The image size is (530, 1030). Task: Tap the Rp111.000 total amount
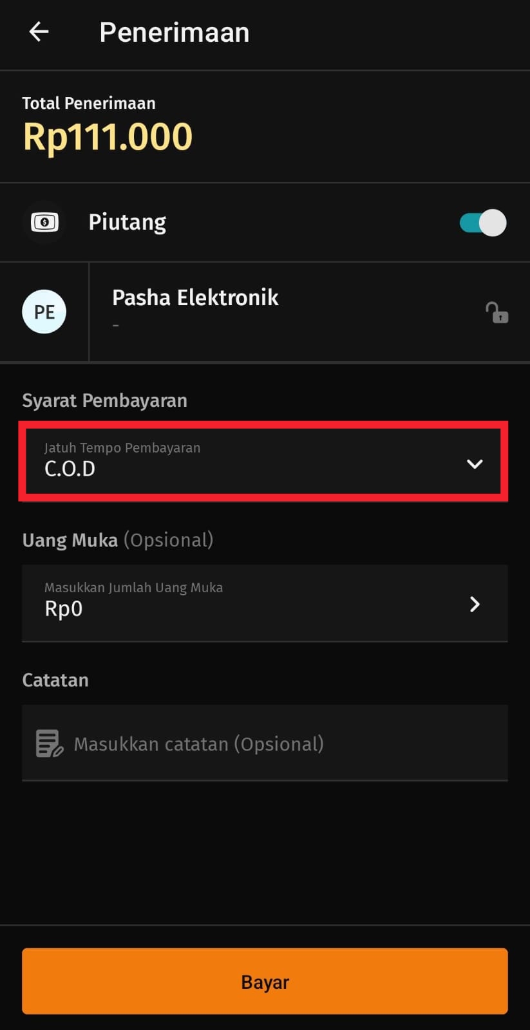click(108, 136)
